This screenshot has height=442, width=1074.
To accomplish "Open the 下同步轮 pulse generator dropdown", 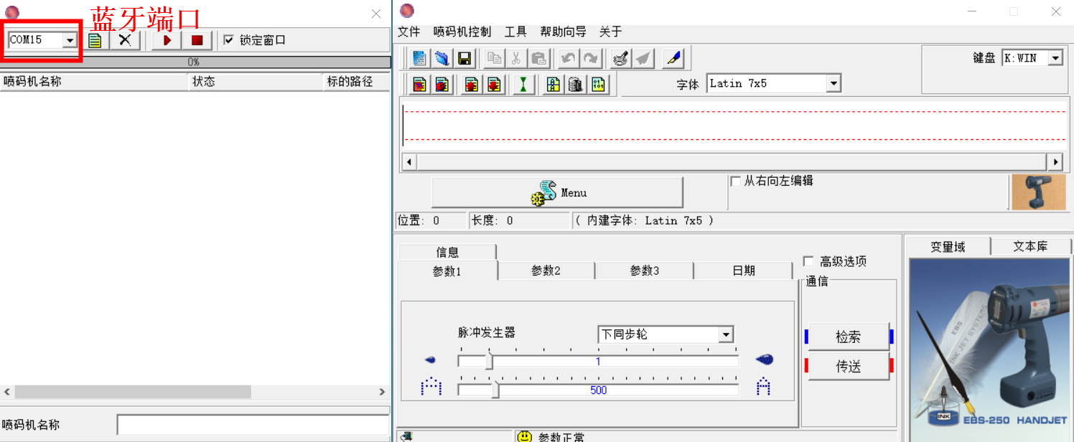I will coord(726,335).
